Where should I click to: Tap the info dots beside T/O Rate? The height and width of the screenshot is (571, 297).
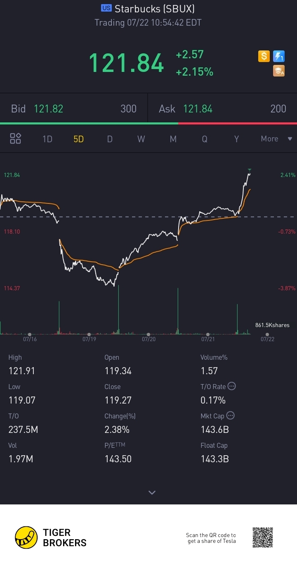232,386
